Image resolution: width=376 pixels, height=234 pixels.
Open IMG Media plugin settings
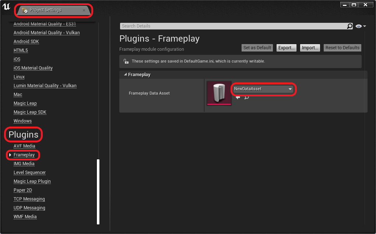[x=24, y=164]
